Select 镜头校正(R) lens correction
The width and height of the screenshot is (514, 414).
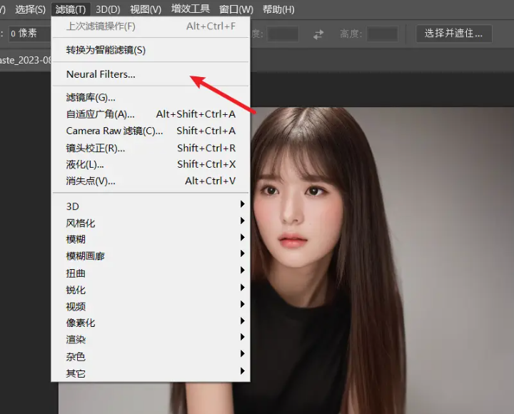click(x=96, y=148)
